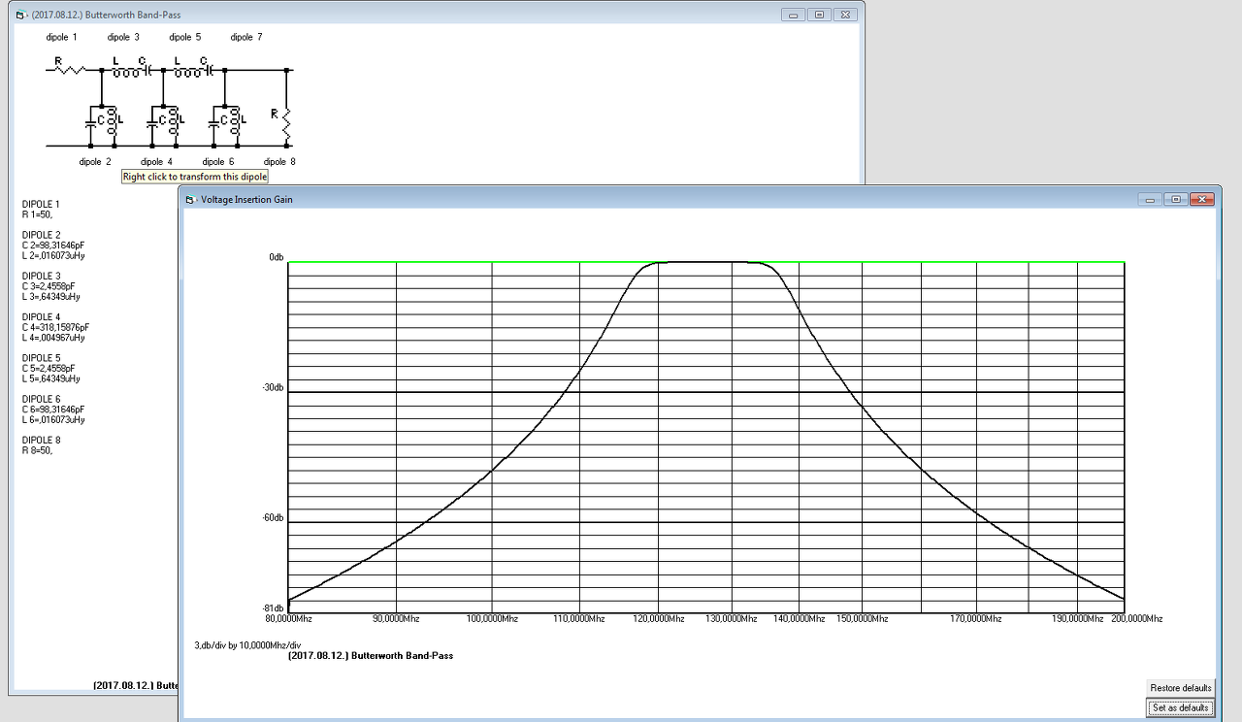Click the "dipole 4" label below the schematic
Viewport: 1242px width, 722px height.
(157, 162)
